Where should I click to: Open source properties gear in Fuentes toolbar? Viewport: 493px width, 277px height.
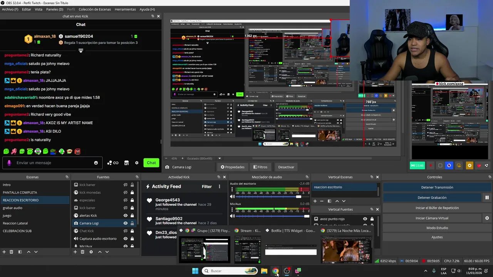coord(91,252)
